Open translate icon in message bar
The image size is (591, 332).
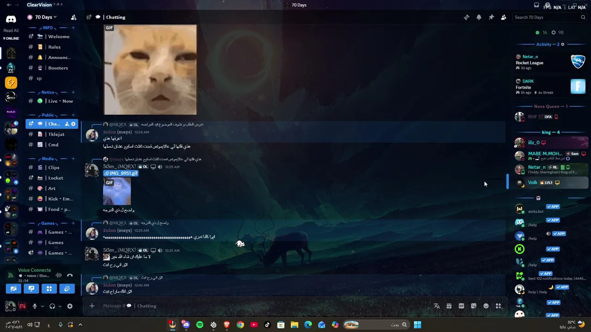coord(436,306)
